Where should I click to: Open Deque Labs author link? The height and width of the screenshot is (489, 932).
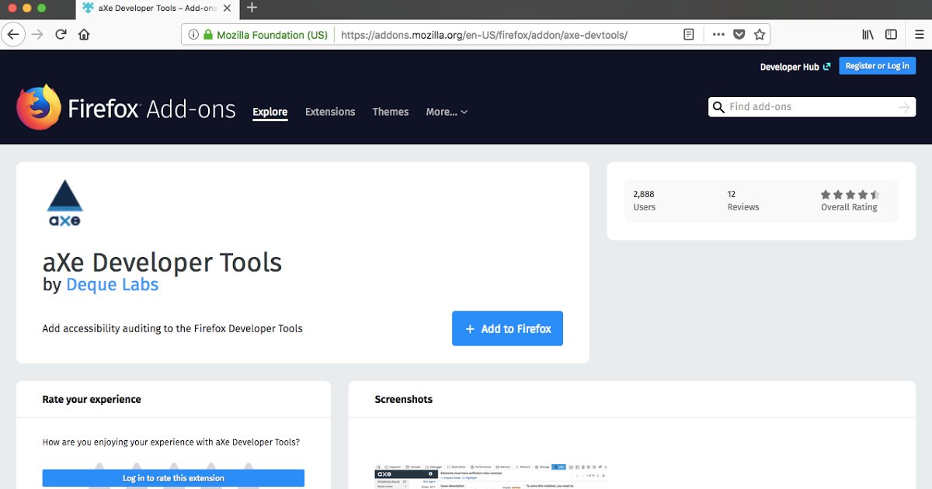click(x=112, y=284)
